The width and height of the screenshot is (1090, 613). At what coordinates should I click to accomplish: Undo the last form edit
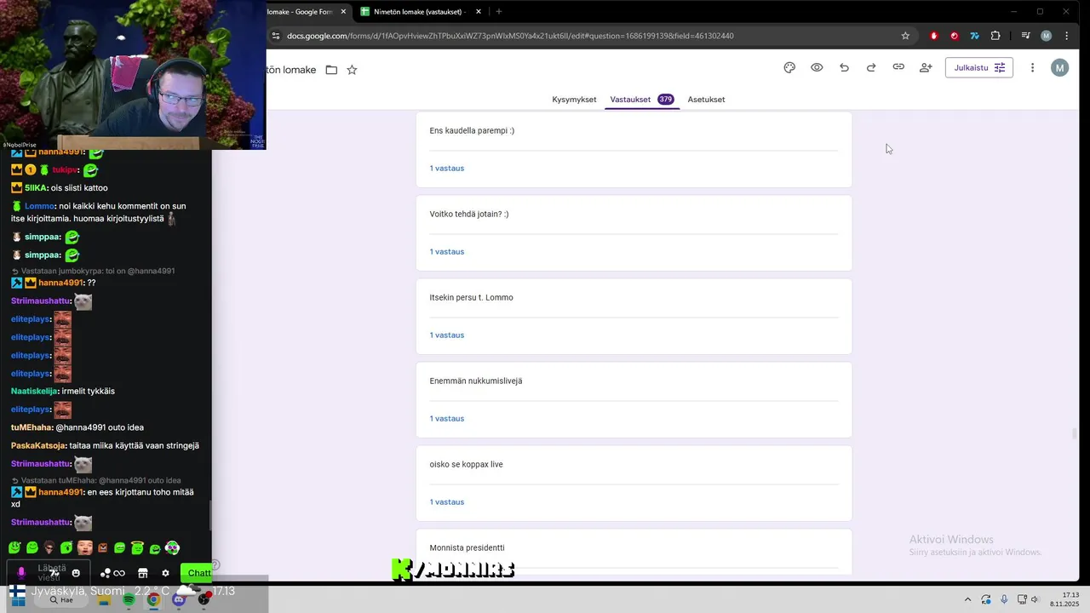tap(844, 68)
